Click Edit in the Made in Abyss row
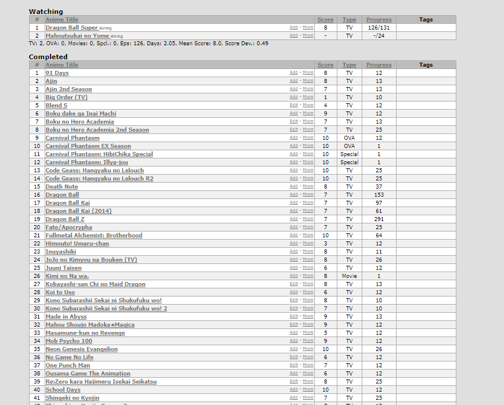Viewport: 504px width, 405px height. (x=293, y=316)
